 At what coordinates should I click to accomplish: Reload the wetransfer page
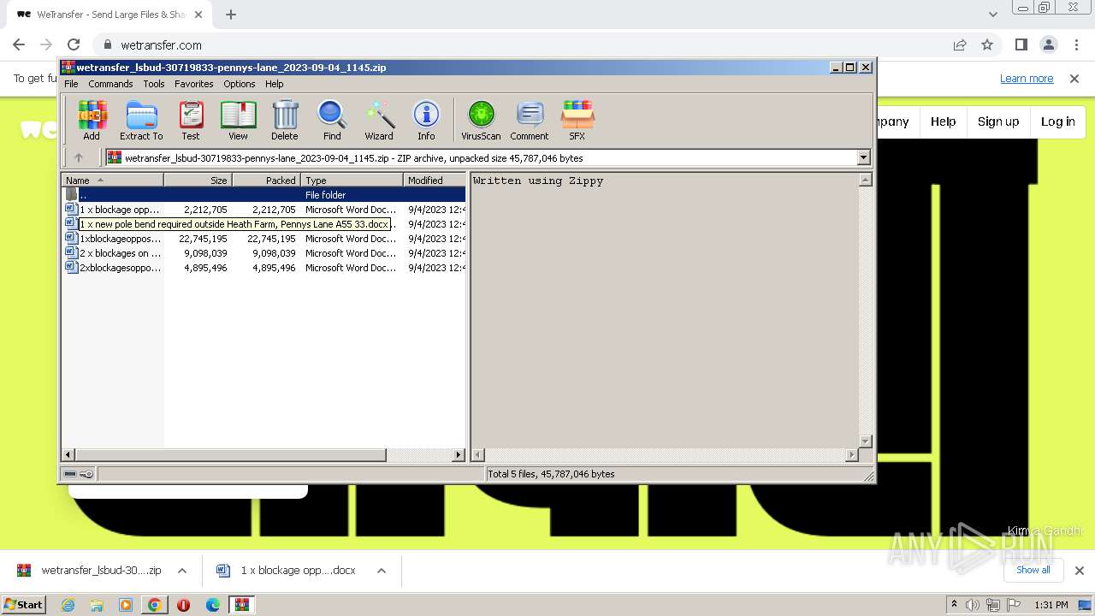click(x=74, y=44)
